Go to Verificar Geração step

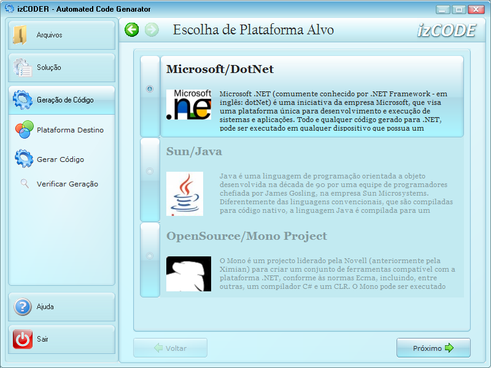tap(68, 184)
